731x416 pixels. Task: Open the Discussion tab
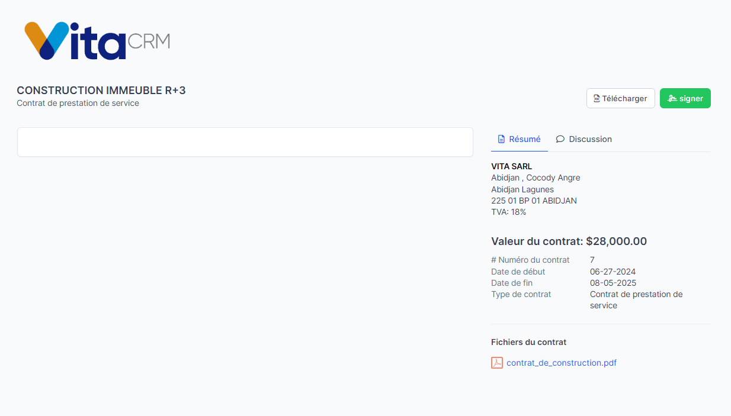pyautogui.click(x=589, y=140)
